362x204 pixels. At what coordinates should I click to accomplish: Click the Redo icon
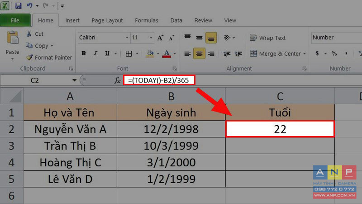(46, 5)
